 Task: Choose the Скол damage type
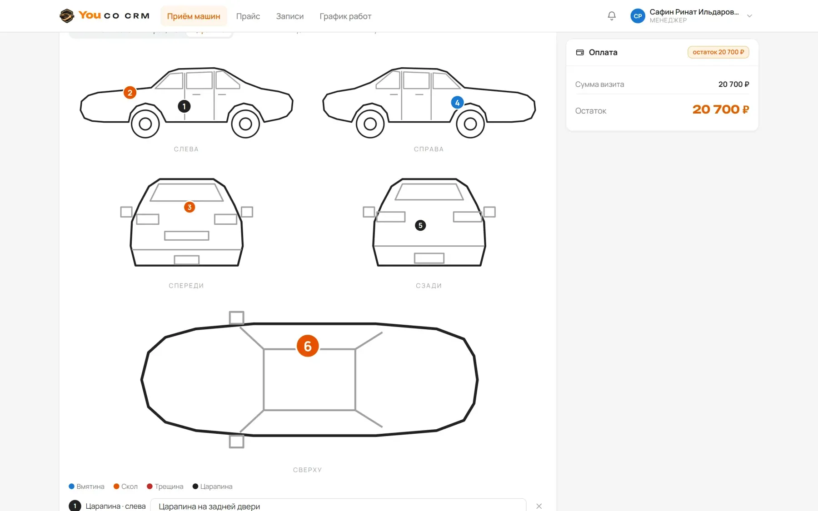pyautogui.click(x=125, y=486)
